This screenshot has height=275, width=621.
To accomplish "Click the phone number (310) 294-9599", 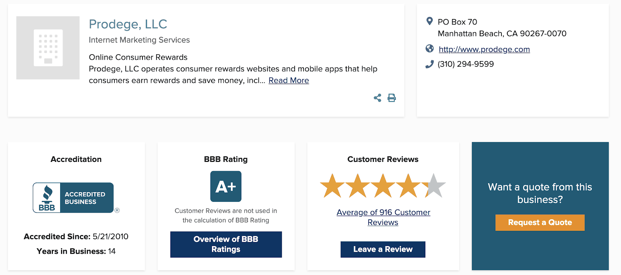I will tap(465, 64).
